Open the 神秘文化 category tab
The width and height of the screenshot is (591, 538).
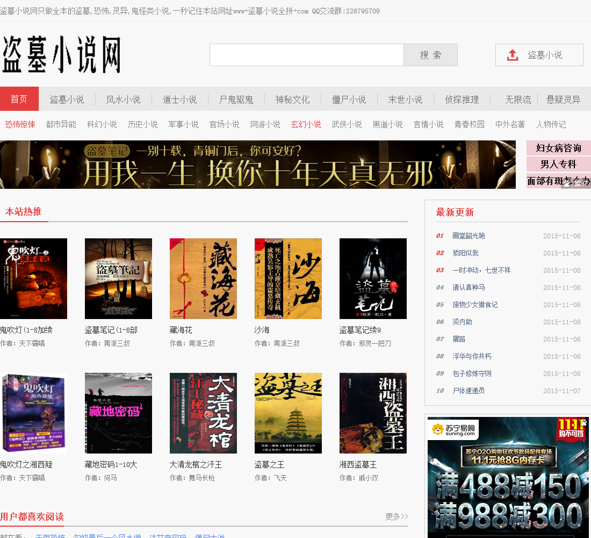292,100
